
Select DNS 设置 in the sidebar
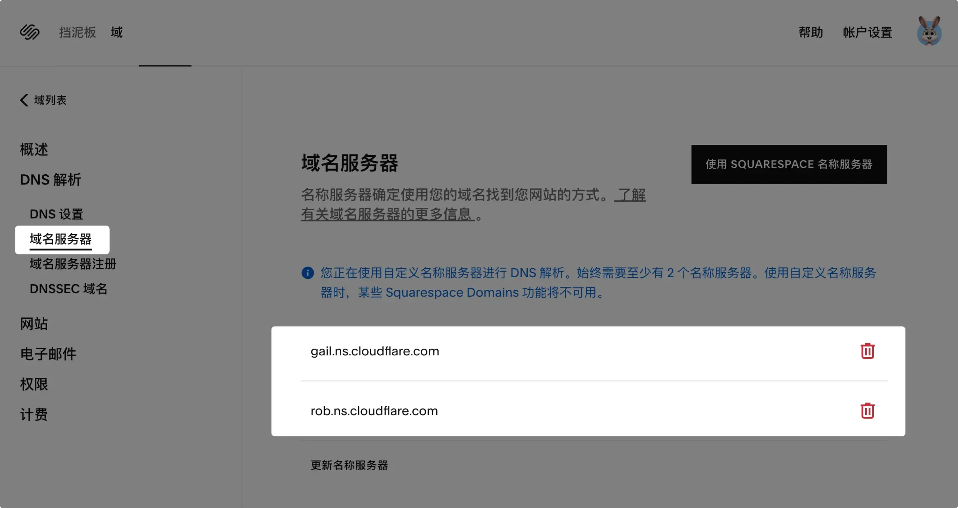coord(57,214)
